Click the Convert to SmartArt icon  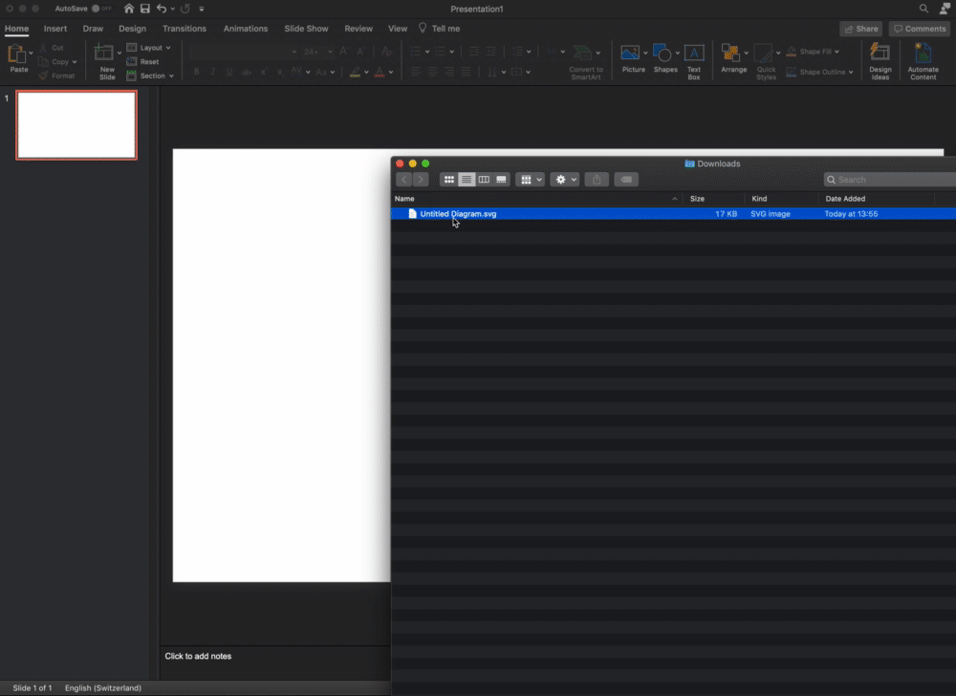click(x=584, y=53)
